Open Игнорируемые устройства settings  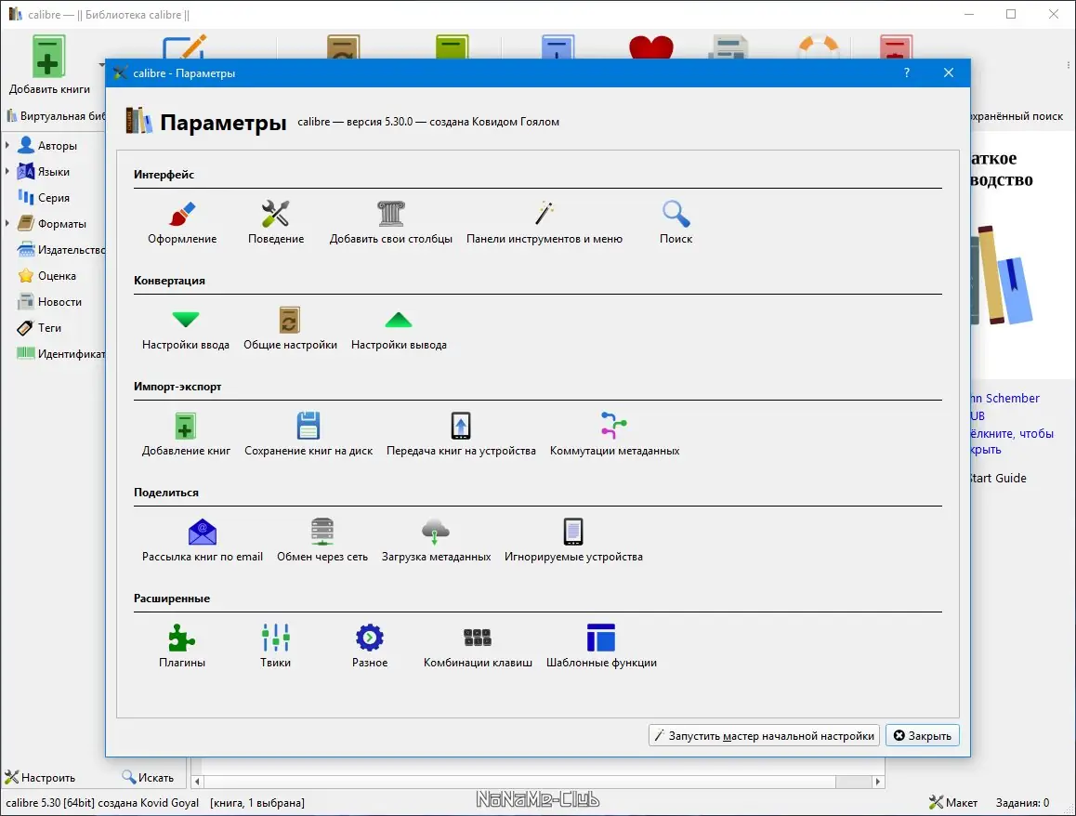point(573,541)
